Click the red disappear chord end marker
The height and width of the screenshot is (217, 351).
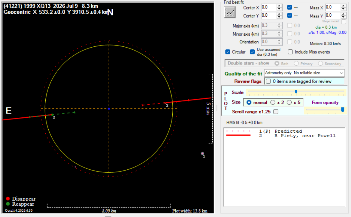point(166,103)
